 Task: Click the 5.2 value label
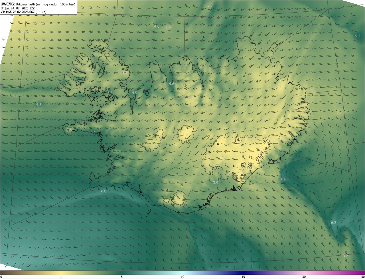pyautogui.click(x=358, y=36)
